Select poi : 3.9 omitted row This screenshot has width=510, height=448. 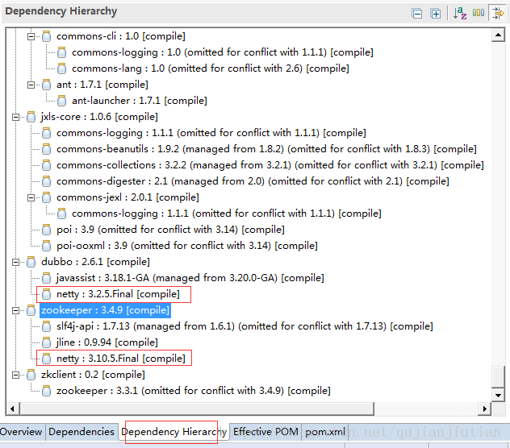170,230
